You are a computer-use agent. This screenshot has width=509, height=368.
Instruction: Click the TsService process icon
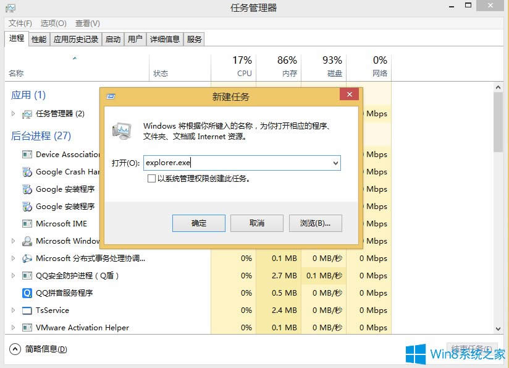coord(27,310)
